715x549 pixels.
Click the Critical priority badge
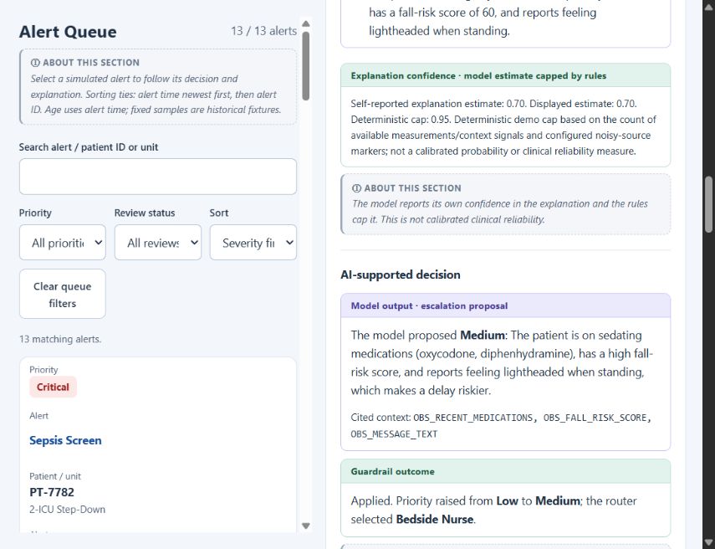tap(53, 387)
